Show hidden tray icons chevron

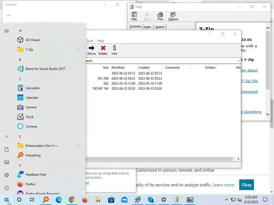(x=226, y=200)
